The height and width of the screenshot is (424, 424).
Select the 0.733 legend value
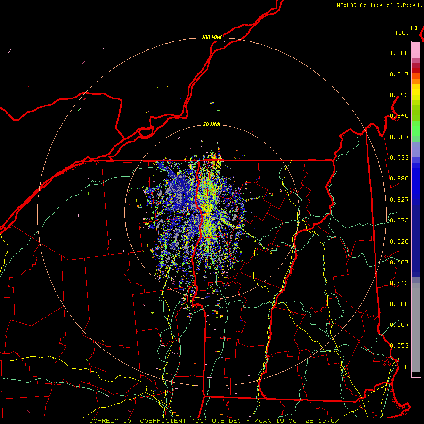399,158
